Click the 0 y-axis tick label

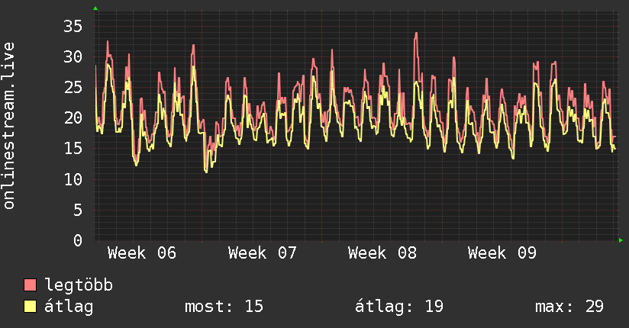[78, 240]
